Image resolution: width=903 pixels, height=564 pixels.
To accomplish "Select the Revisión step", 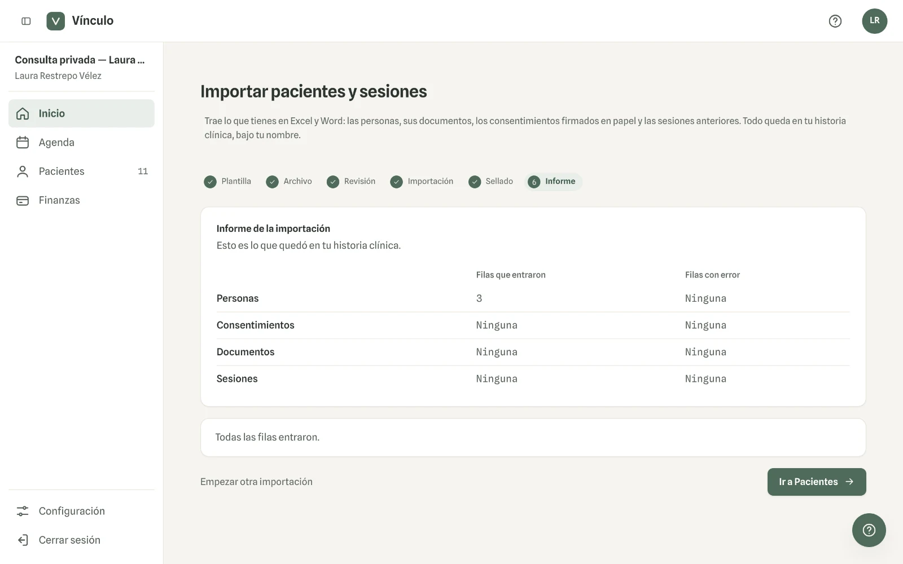I will pos(351,181).
